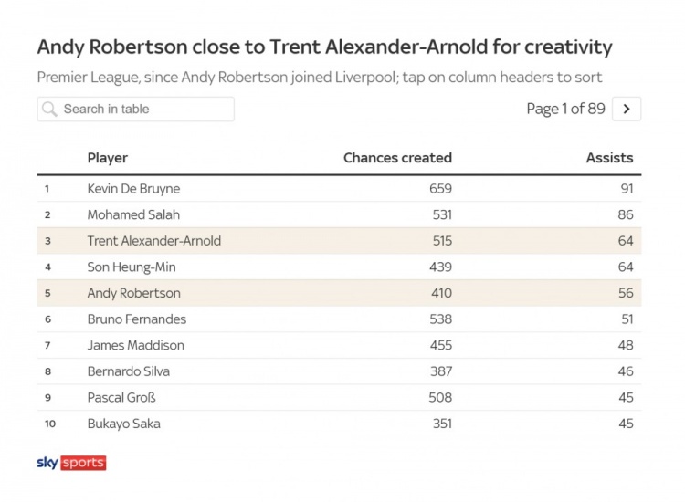Image resolution: width=685 pixels, height=502 pixels.
Task: Select Son Heung-Min in the table
Action: click(x=132, y=267)
